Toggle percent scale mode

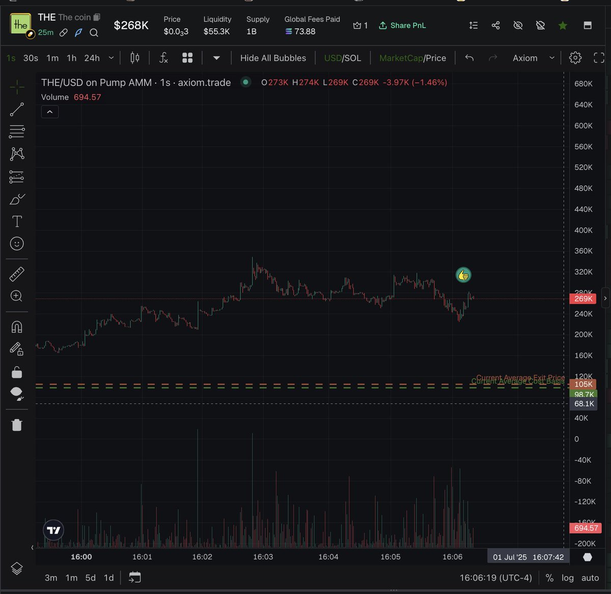(549, 578)
